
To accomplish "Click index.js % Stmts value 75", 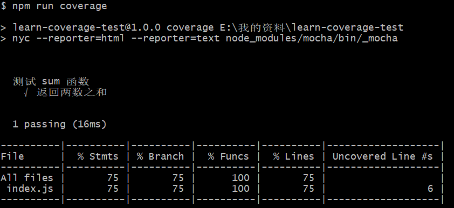I will [x=113, y=189].
